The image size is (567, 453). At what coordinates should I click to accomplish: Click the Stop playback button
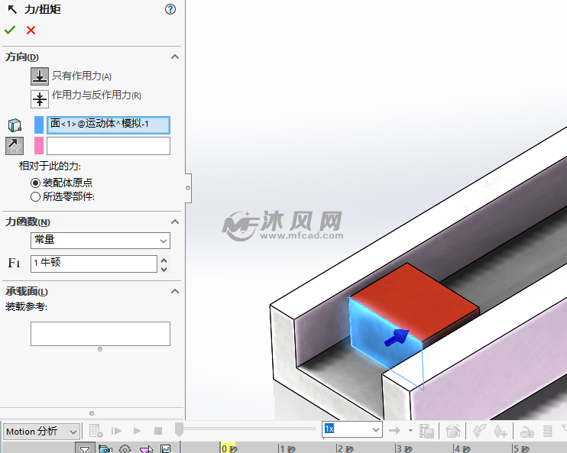pos(158,431)
